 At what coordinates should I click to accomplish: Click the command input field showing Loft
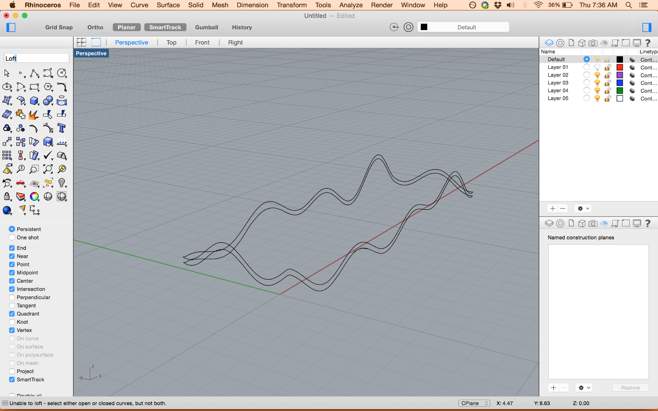37,58
